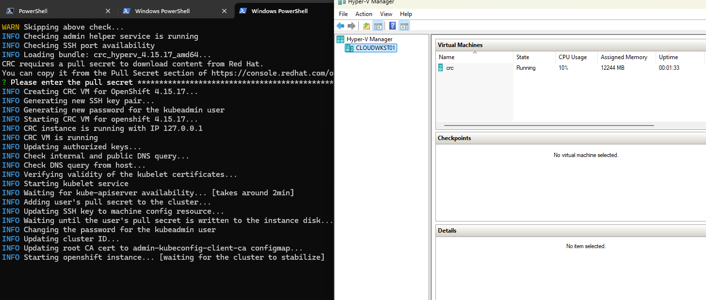Click the Forward arrow in Hyper-V toolbar
706x300 pixels.
(x=352, y=26)
